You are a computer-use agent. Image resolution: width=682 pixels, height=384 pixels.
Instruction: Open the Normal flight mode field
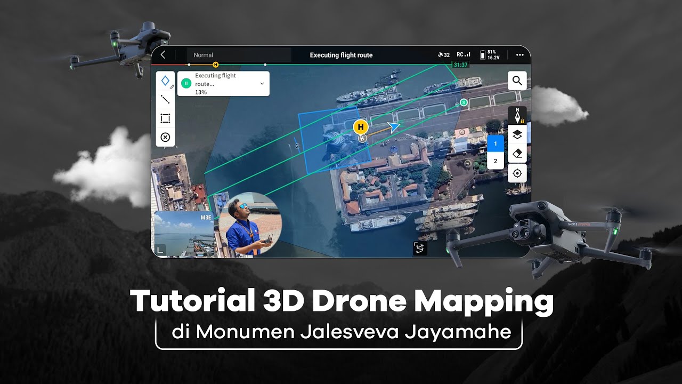click(x=239, y=55)
